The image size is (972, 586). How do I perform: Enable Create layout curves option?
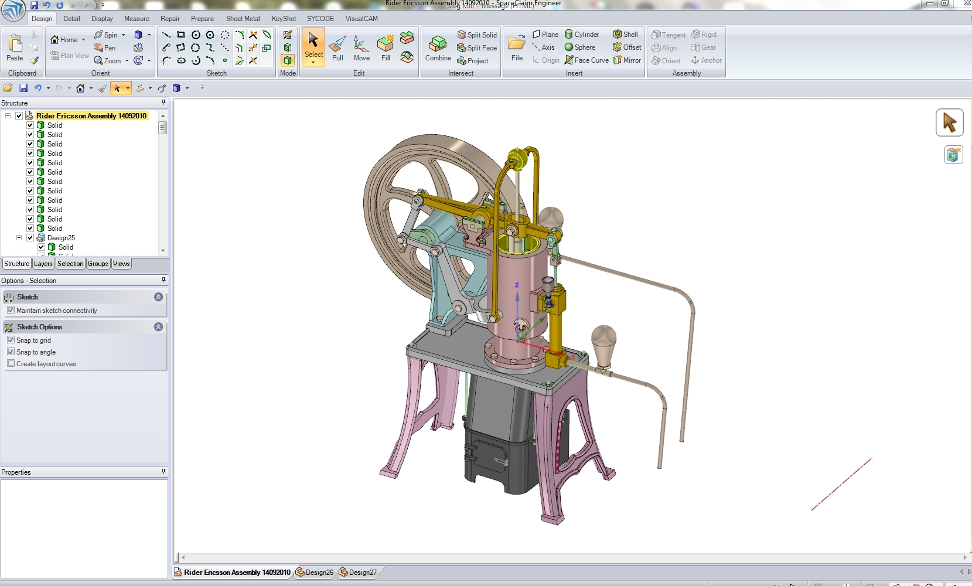[x=11, y=363]
